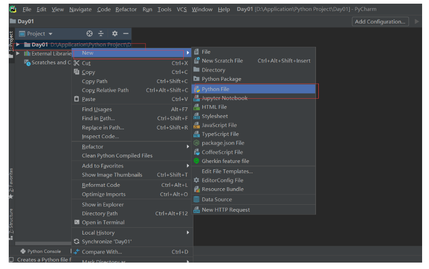Click the tool windows toggle icon in status bar
Image resolution: width=429 pixels, height=269 pixels.
coord(11,260)
